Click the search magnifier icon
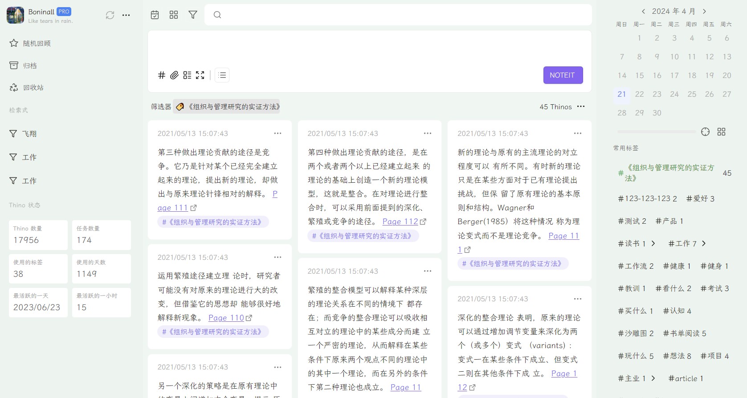The width and height of the screenshot is (747, 398). (217, 15)
